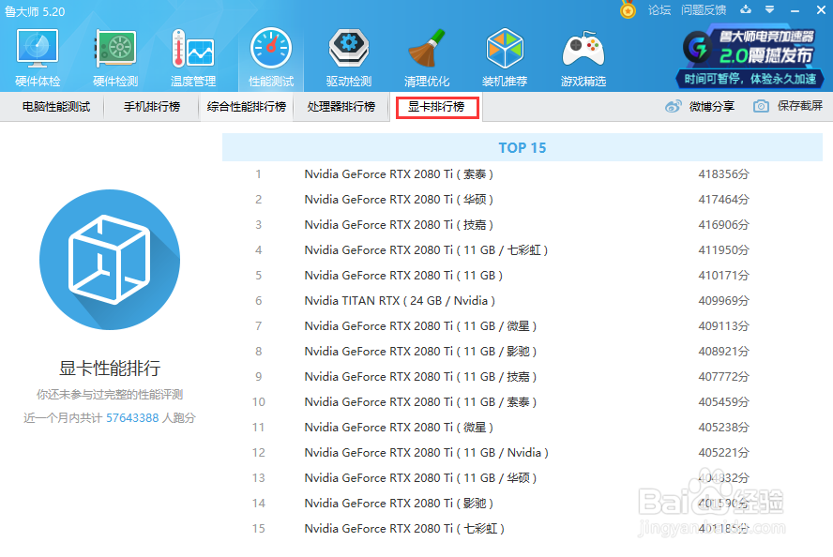Select RTX 2080 Ti ( 11 GB / 微星 ) row
Viewport: 833px width, 557px height.
pyautogui.click(x=523, y=326)
